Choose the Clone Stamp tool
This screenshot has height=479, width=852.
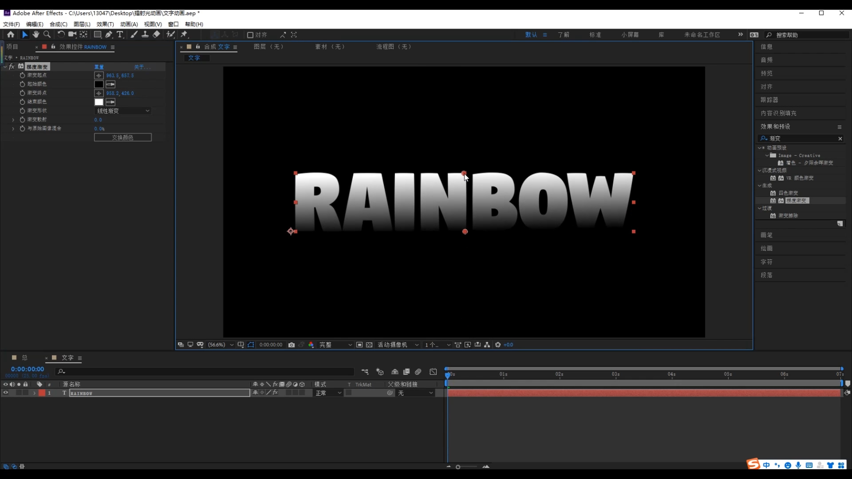tap(145, 35)
